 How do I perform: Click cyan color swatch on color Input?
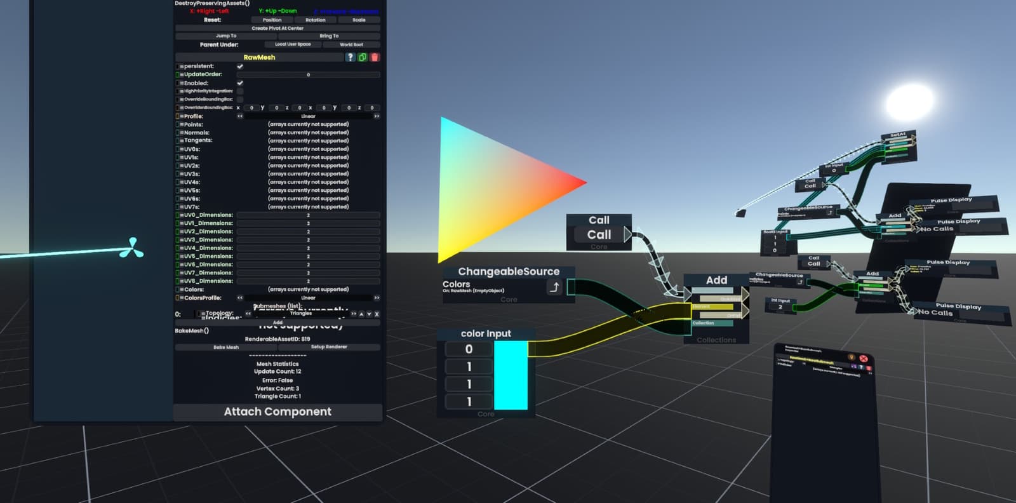(x=511, y=375)
